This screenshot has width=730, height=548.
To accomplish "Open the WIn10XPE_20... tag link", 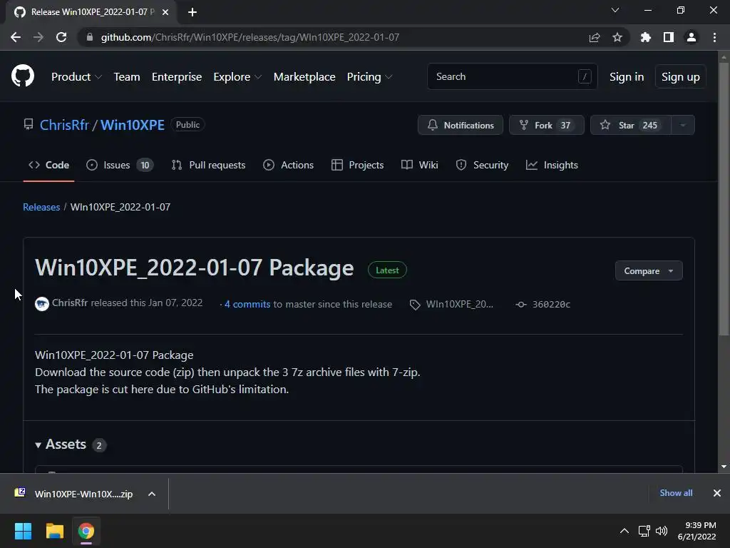I will click(x=460, y=304).
